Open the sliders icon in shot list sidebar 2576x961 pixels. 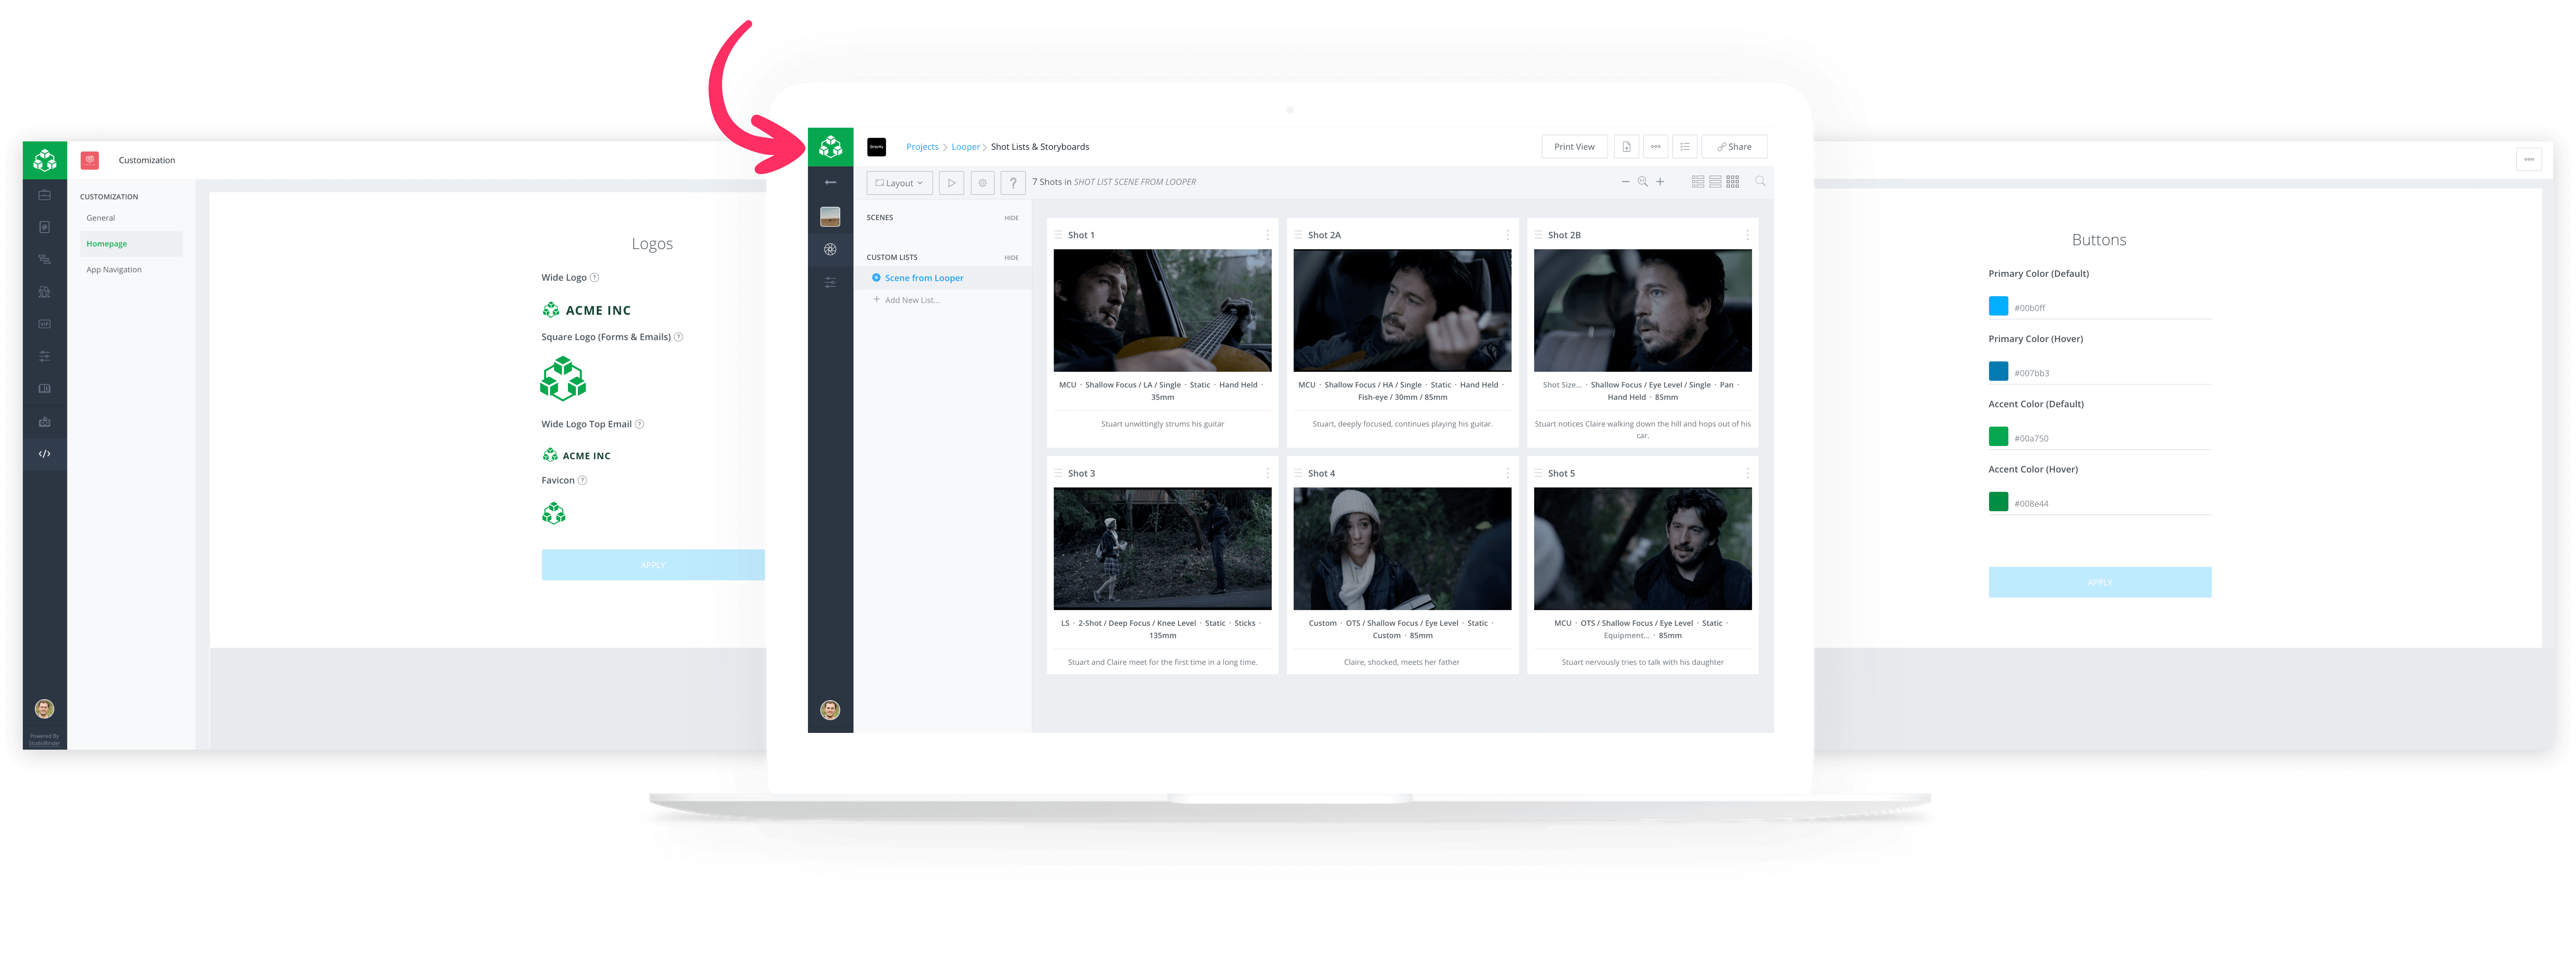pos(830,283)
